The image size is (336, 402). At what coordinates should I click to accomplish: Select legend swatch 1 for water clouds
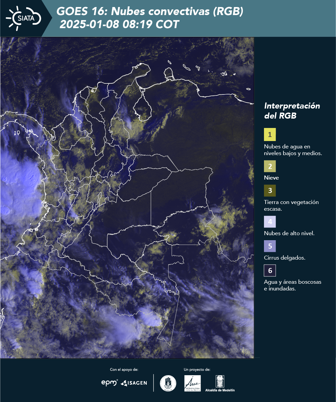[x=270, y=134]
